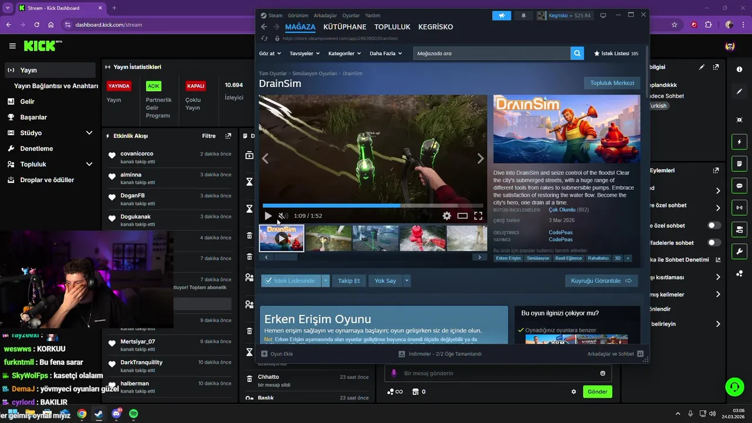Select the red hydrant screenshot thumbnail
This screenshot has width=752, height=423.
point(422,239)
